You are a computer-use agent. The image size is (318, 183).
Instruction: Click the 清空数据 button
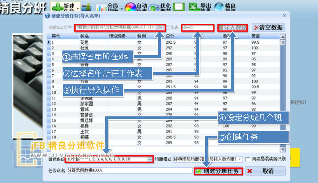(x=268, y=27)
